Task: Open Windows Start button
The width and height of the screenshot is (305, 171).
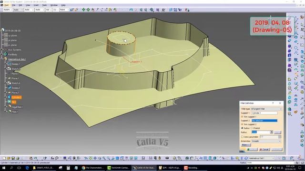Action: pyautogui.click(x=4, y=168)
